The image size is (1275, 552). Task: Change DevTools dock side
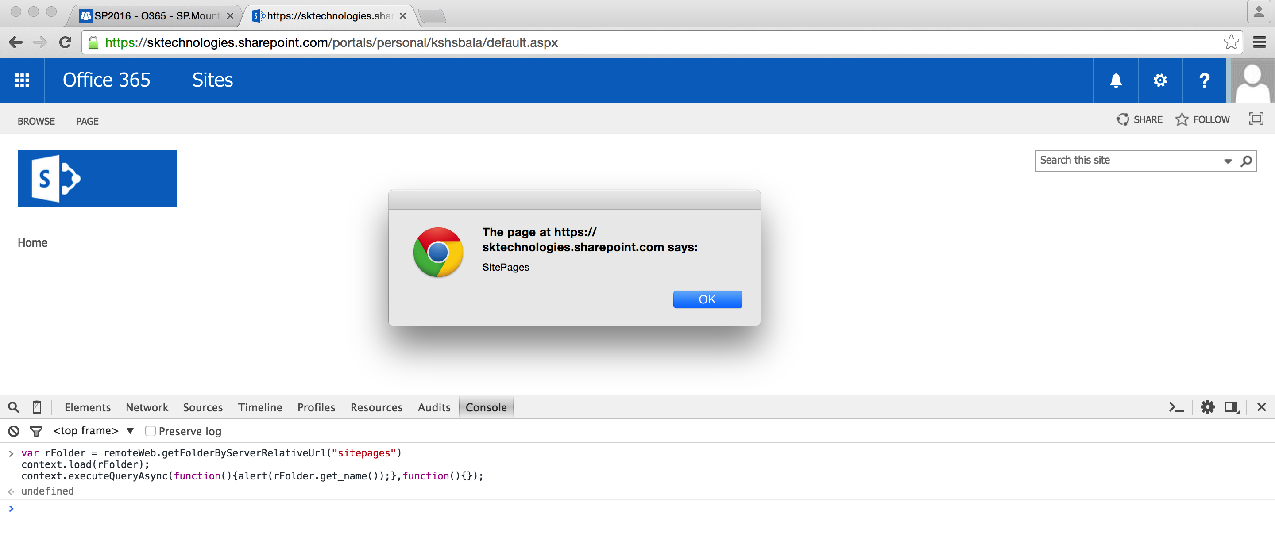click(x=1232, y=407)
